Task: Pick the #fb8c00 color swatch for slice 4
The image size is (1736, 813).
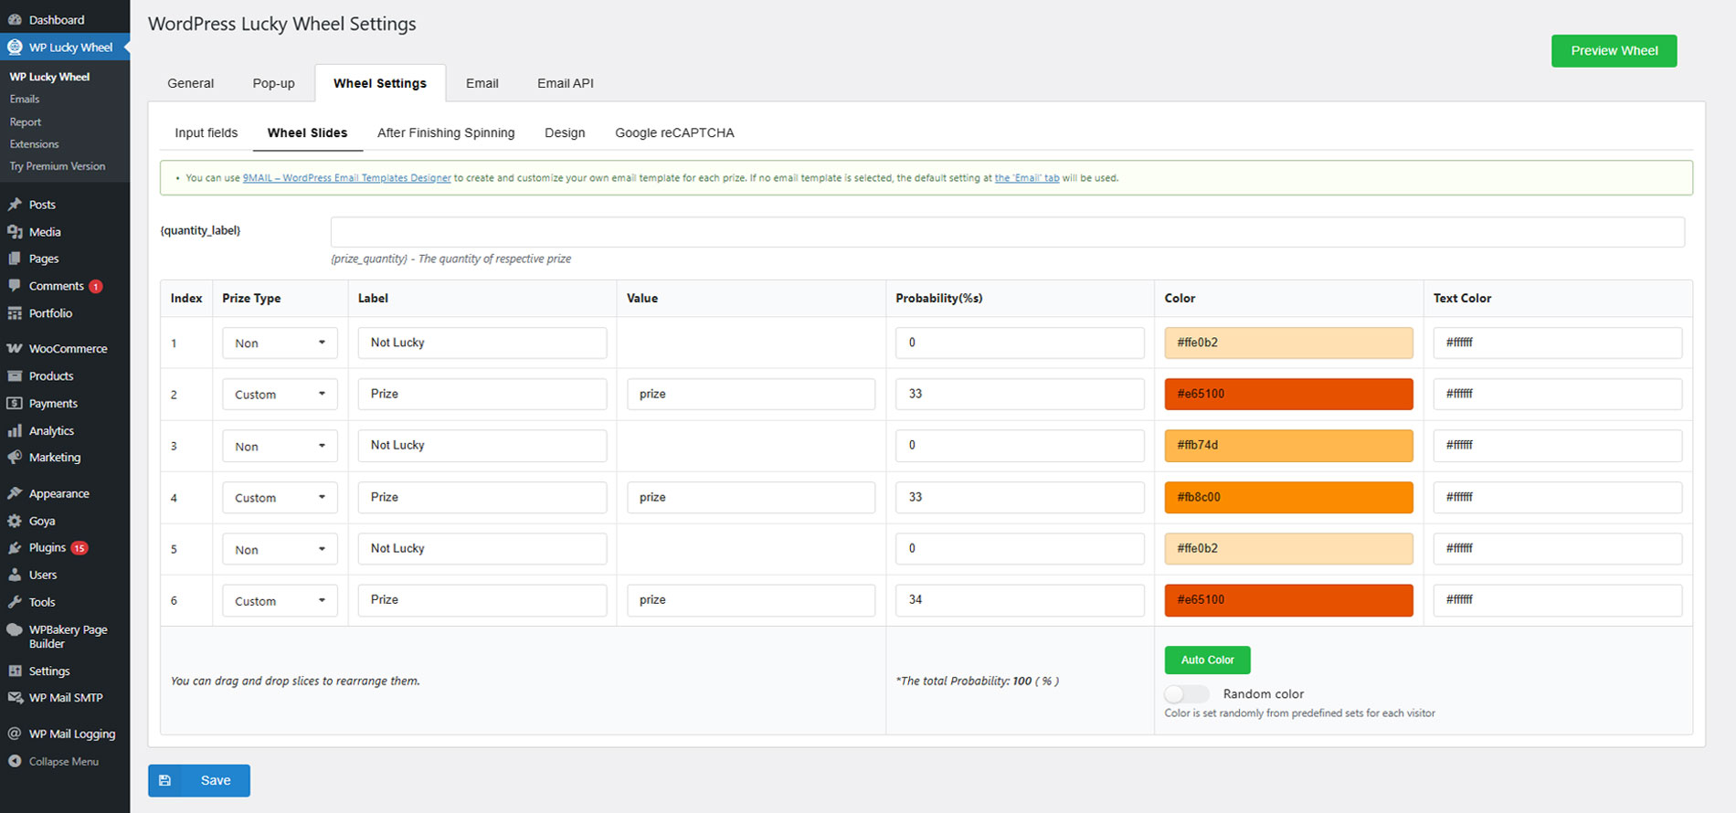Action: [1288, 497]
